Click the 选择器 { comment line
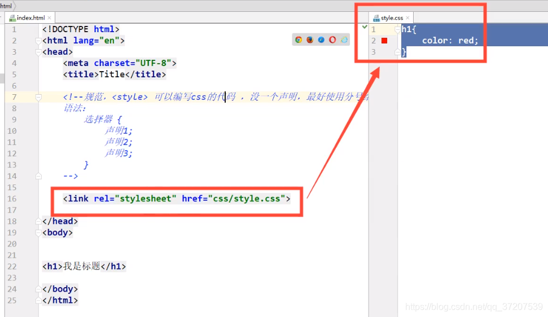The height and width of the screenshot is (317, 548). [103, 120]
